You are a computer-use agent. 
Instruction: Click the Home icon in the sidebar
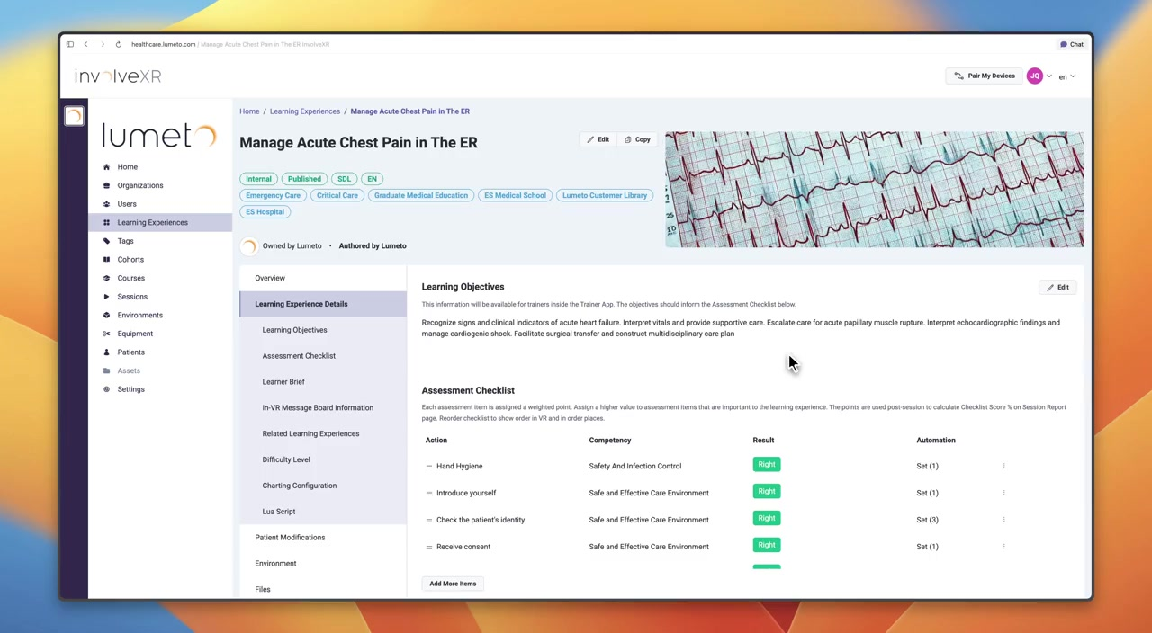tap(106, 167)
